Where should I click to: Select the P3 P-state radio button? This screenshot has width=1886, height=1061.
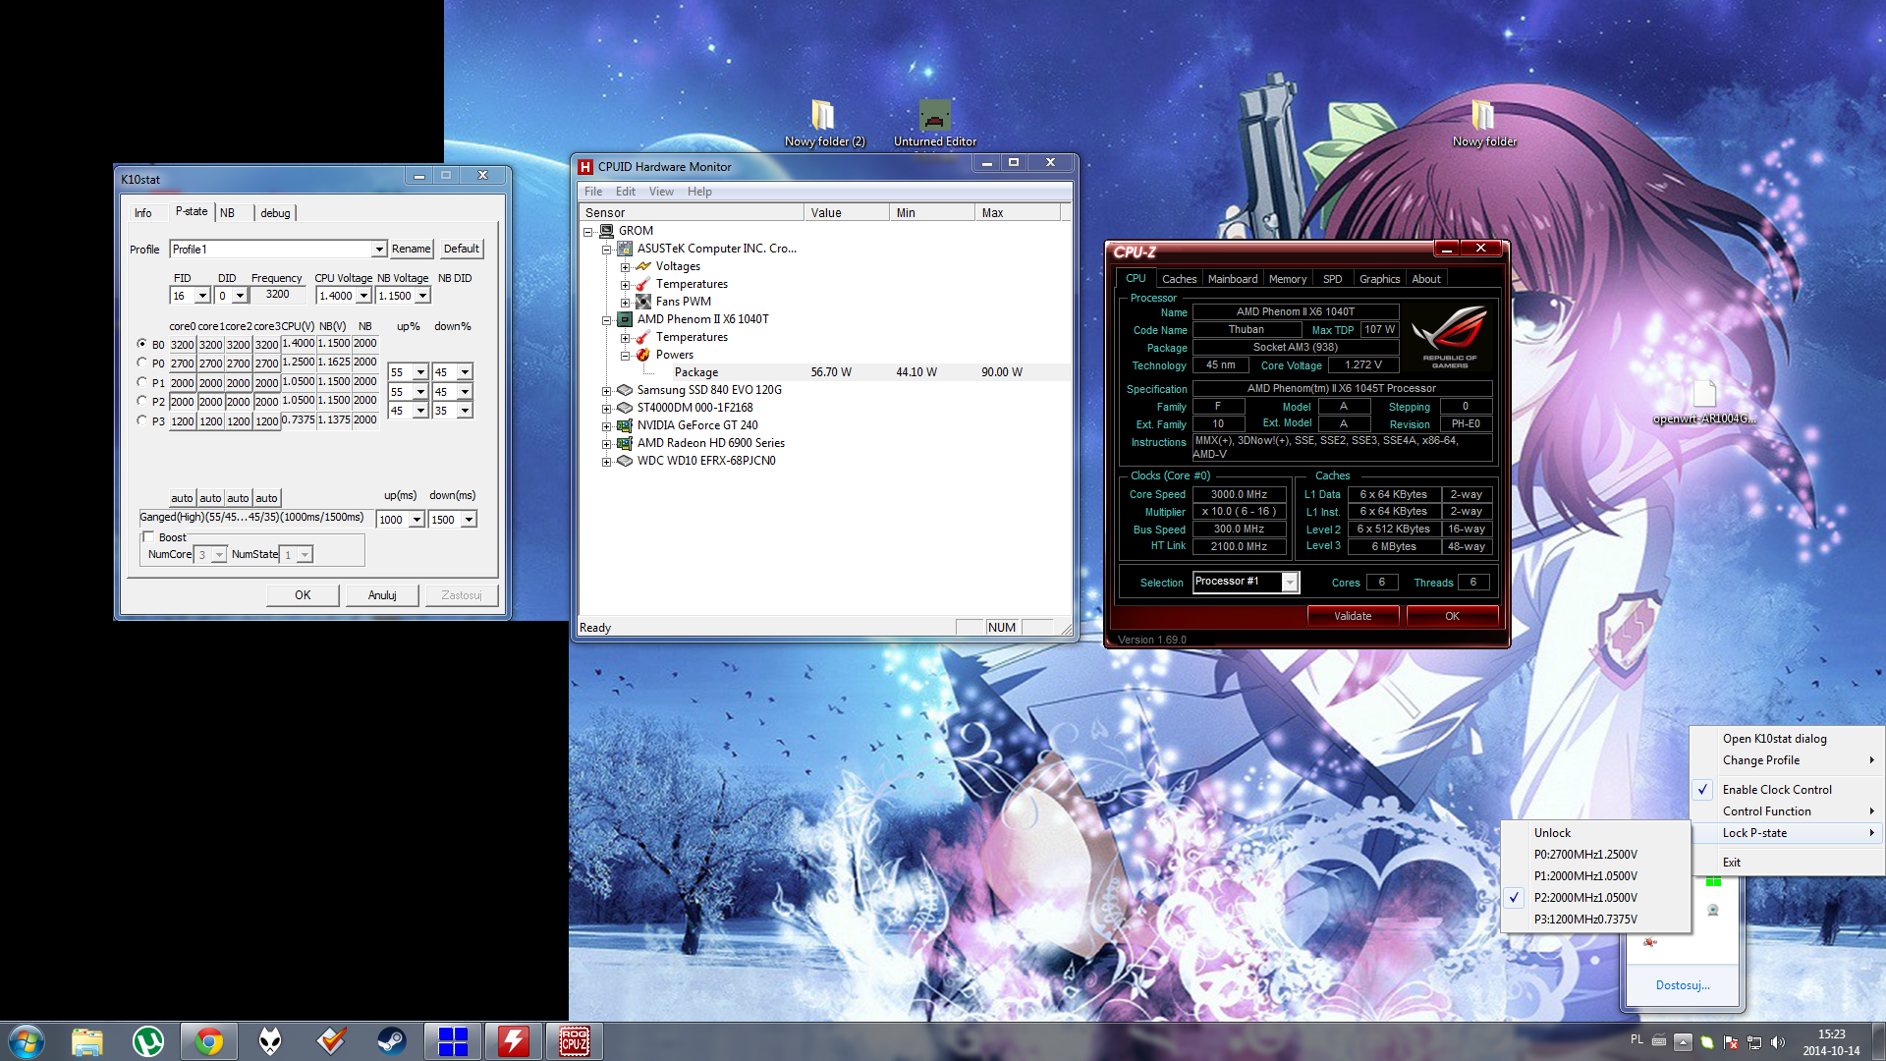(x=142, y=420)
